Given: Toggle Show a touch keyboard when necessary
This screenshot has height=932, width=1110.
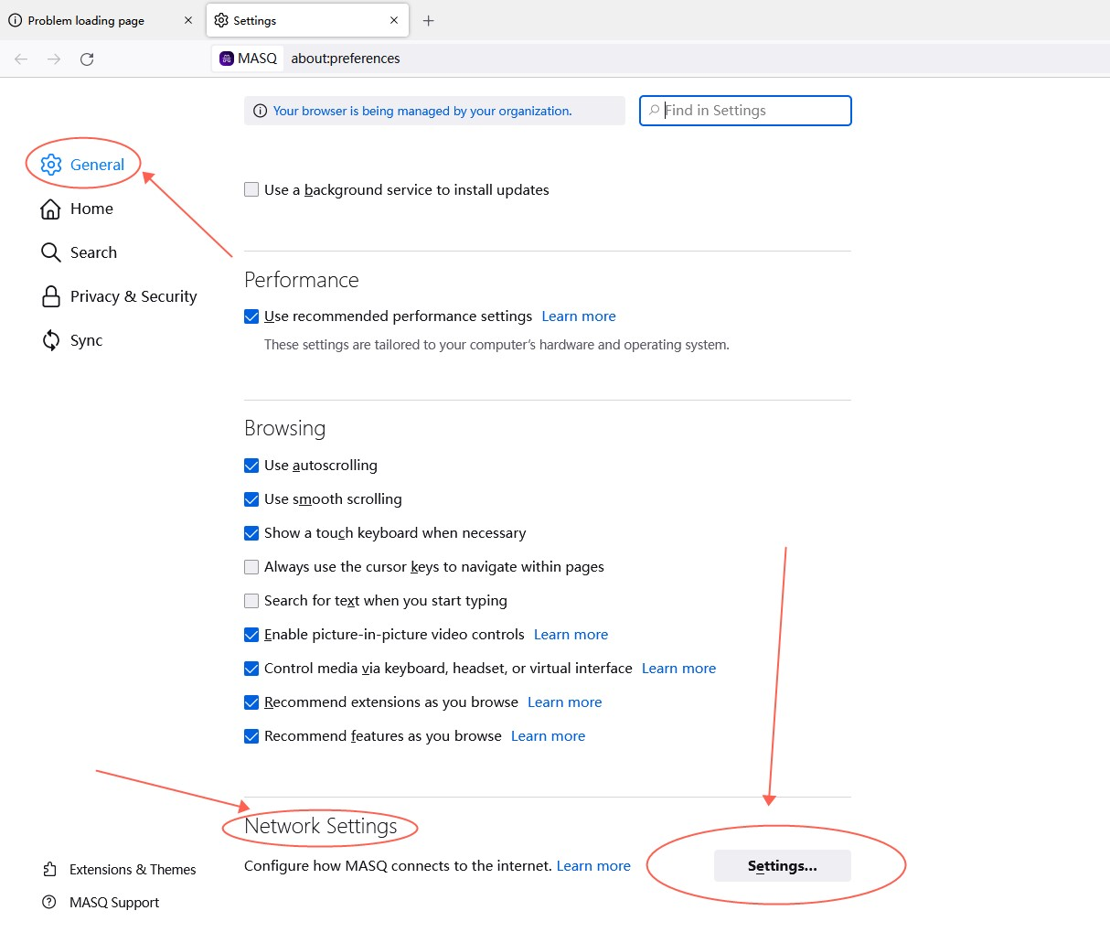Looking at the screenshot, I should click(251, 533).
